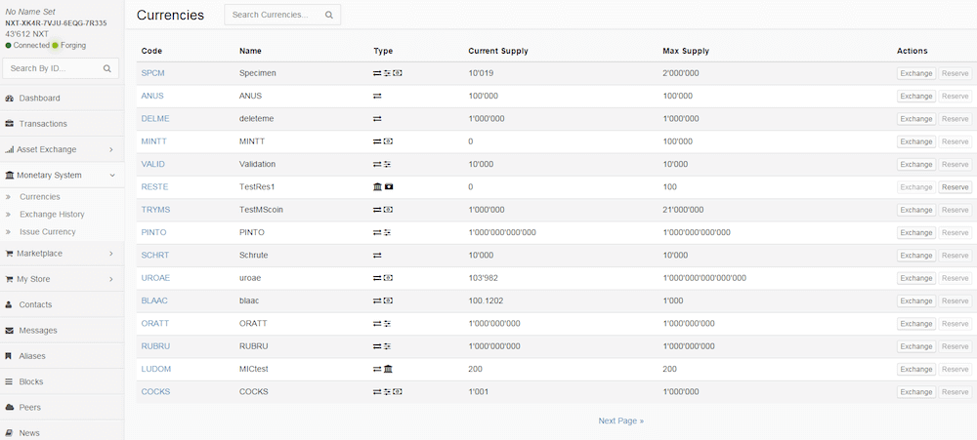Click the Asset Exchange bar-chart icon

[10, 149]
